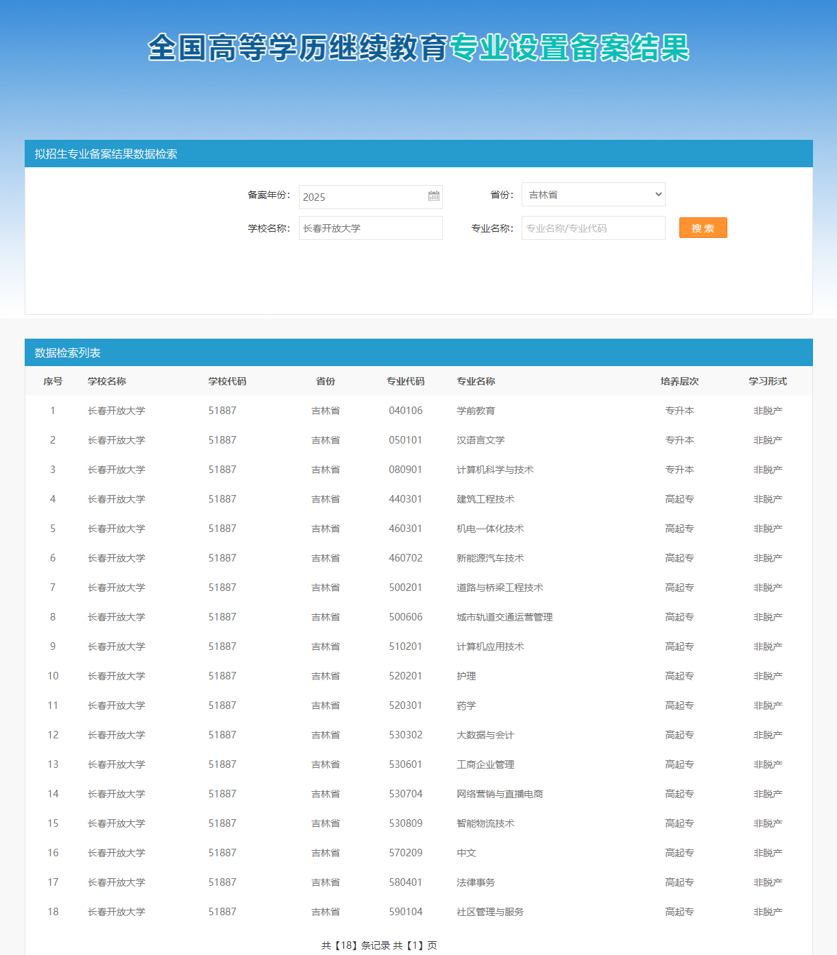Select major 汉语言文学
The height and width of the screenshot is (955, 837).
(x=481, y=440)
